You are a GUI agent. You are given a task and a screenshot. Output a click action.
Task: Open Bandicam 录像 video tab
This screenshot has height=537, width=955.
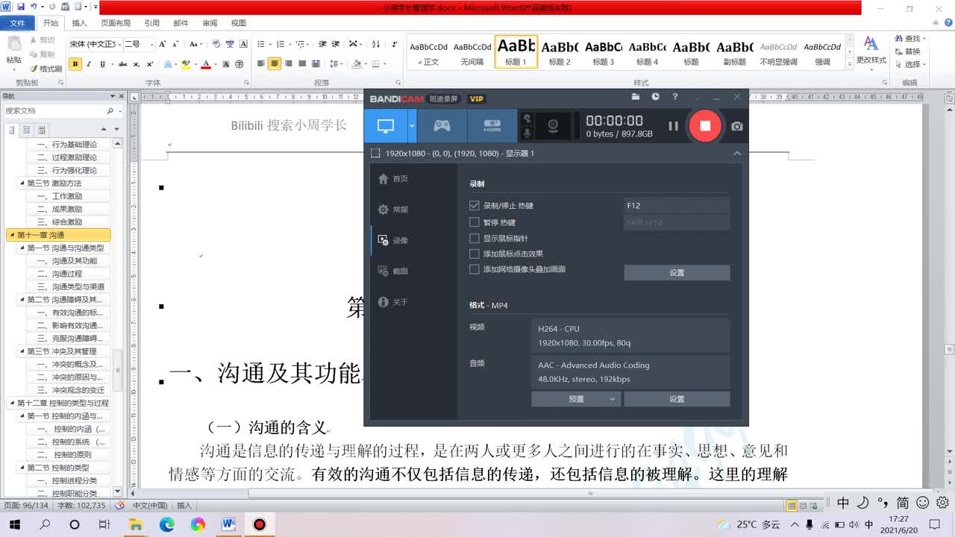click(393, 240)
